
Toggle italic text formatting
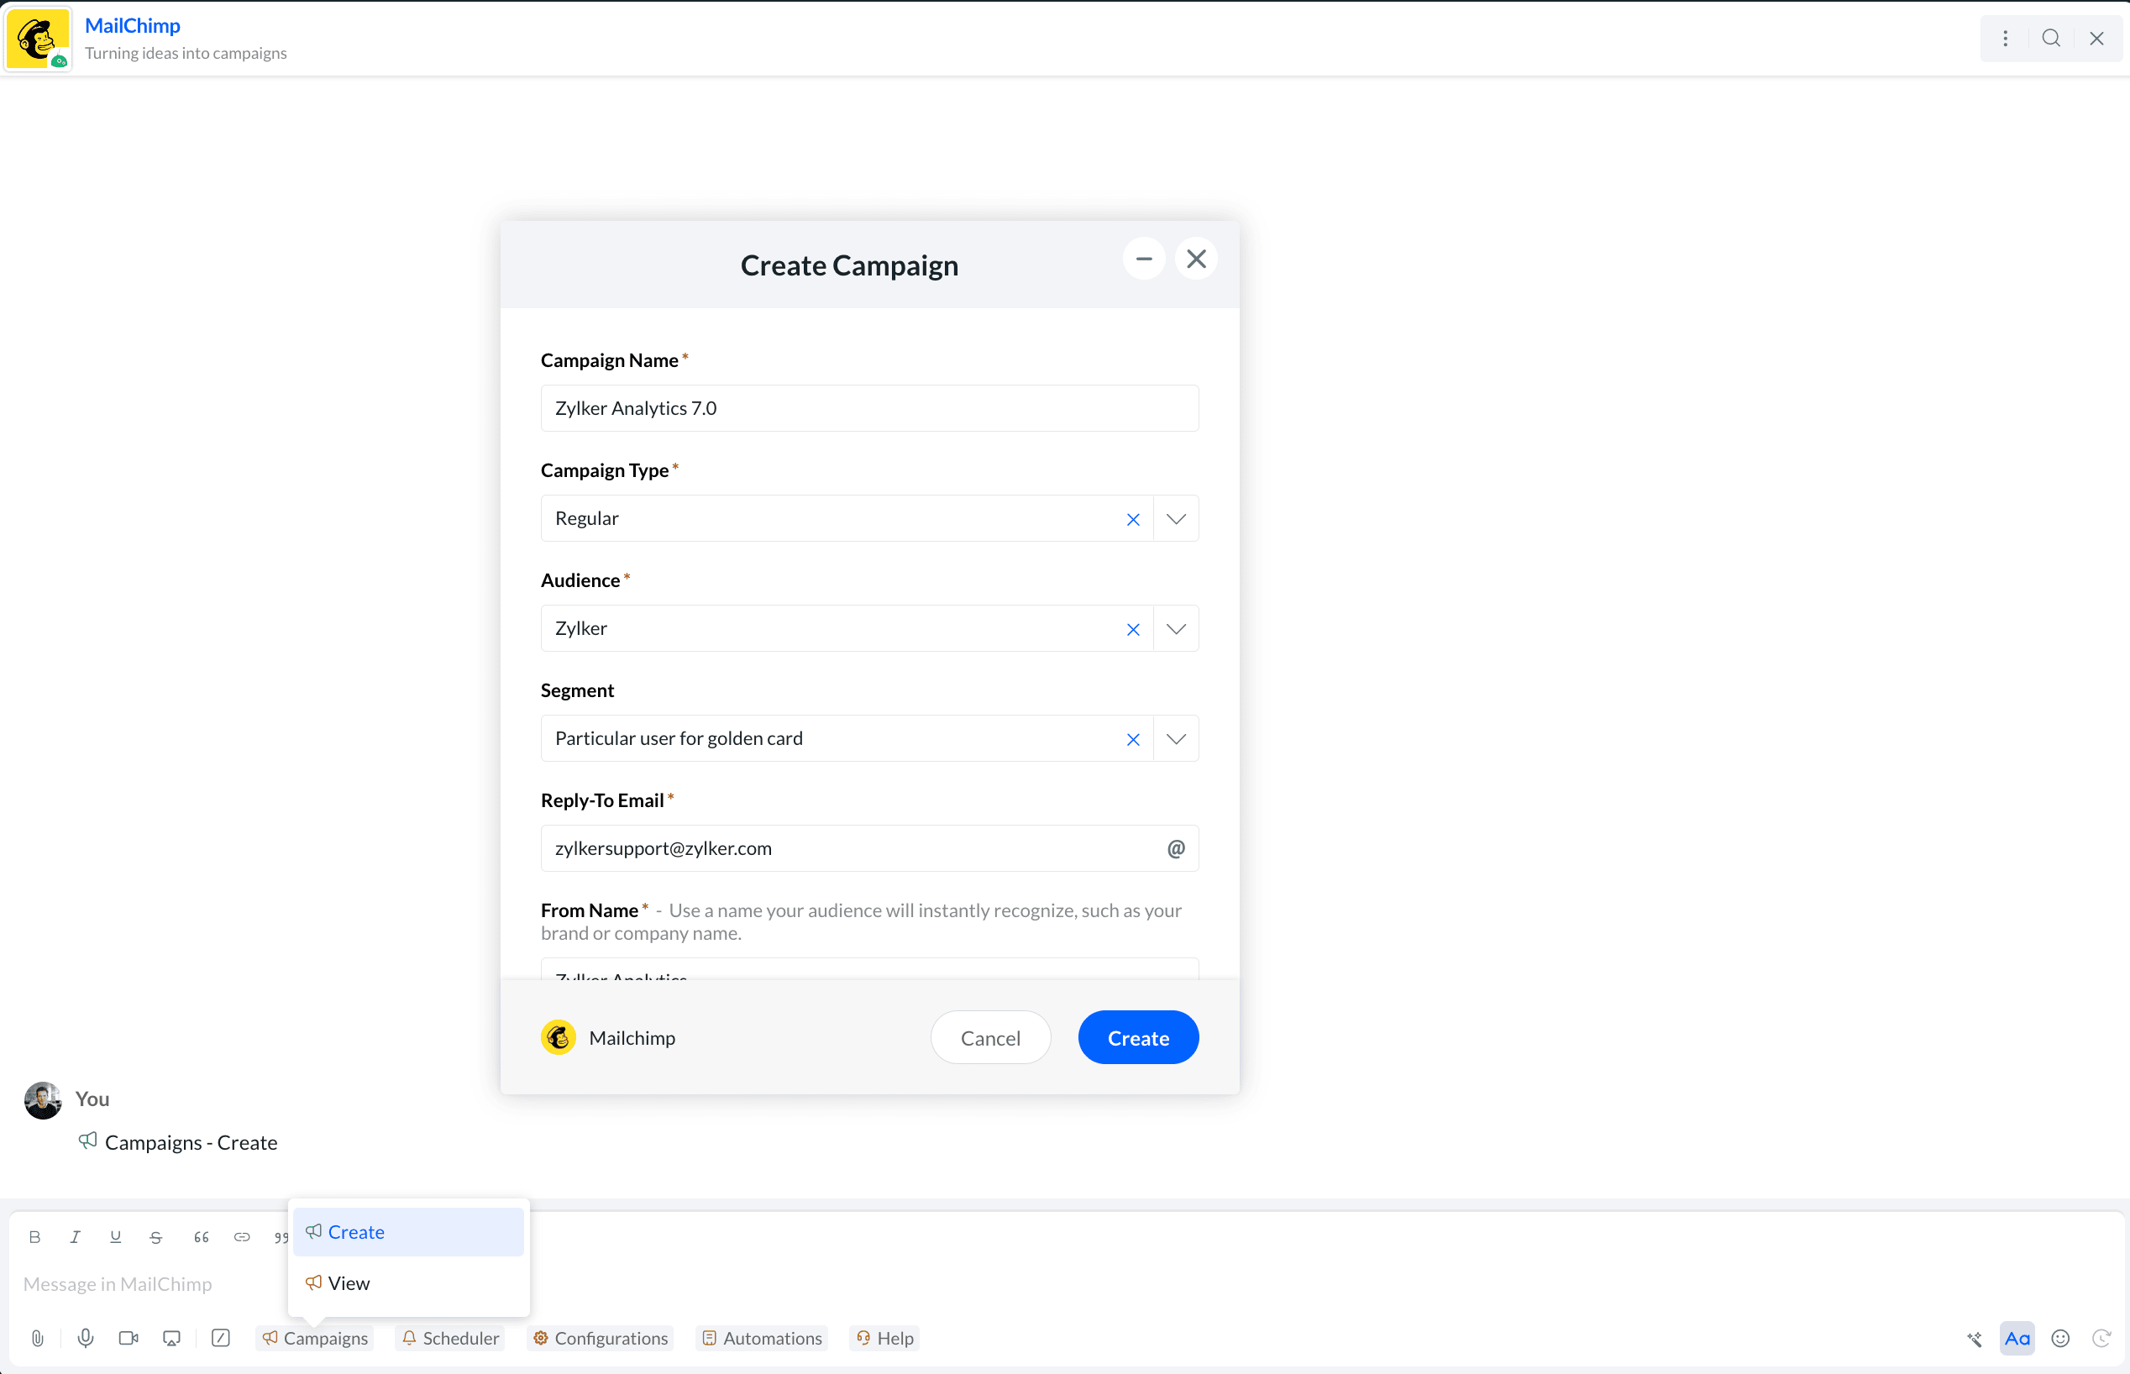(x=75, y=1236)
